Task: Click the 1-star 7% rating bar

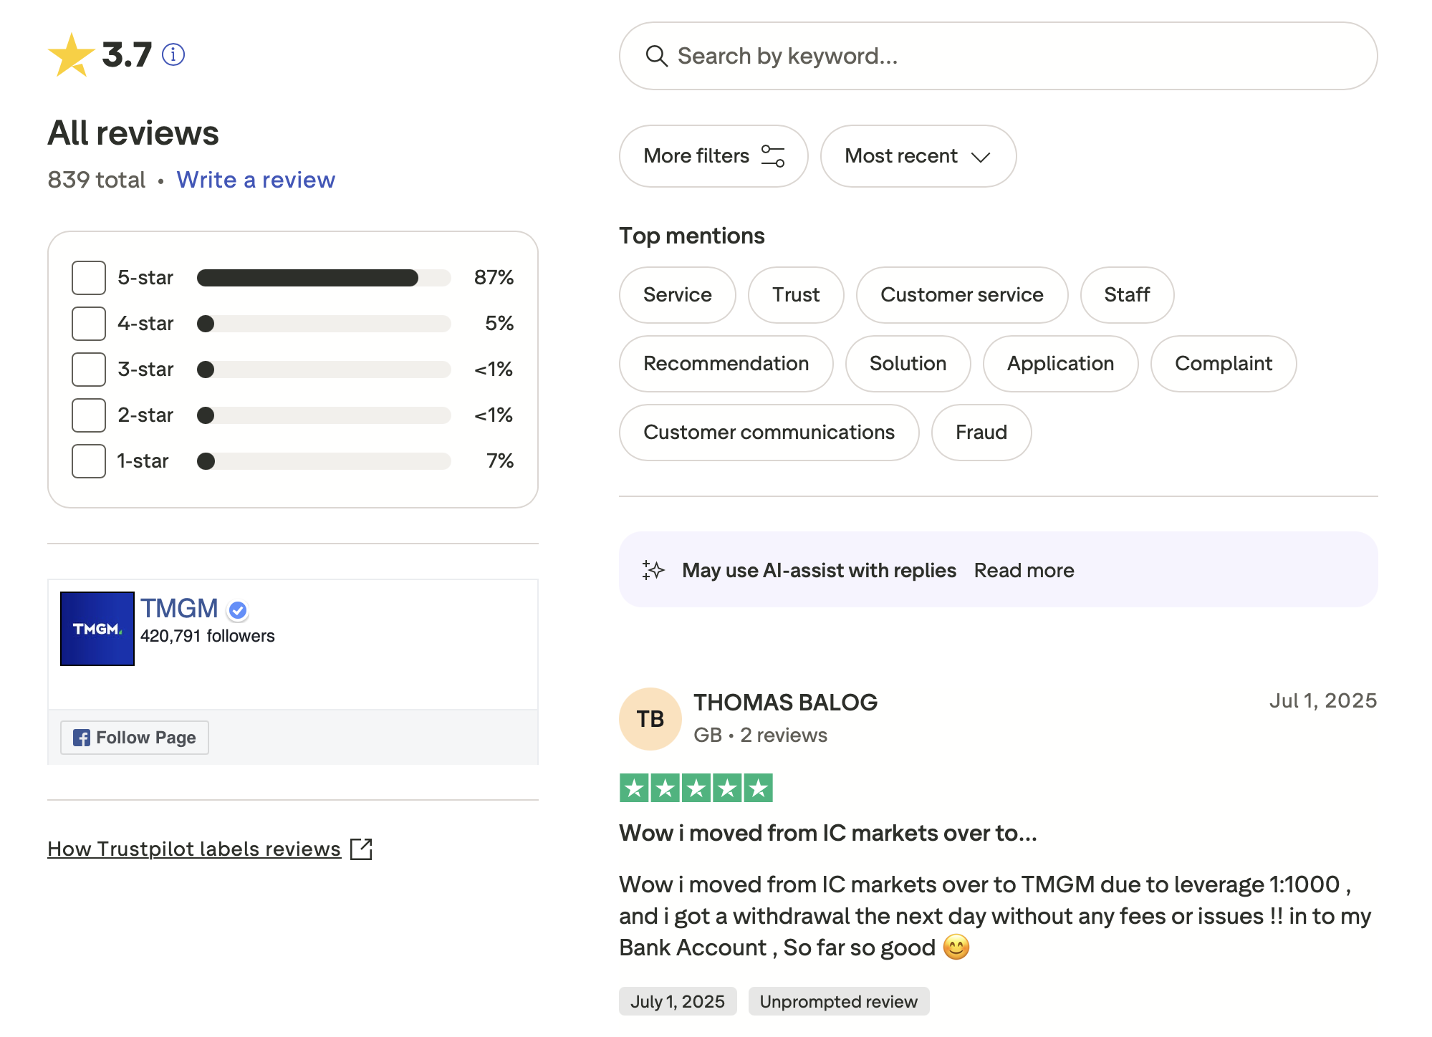Action: (324, 461)
